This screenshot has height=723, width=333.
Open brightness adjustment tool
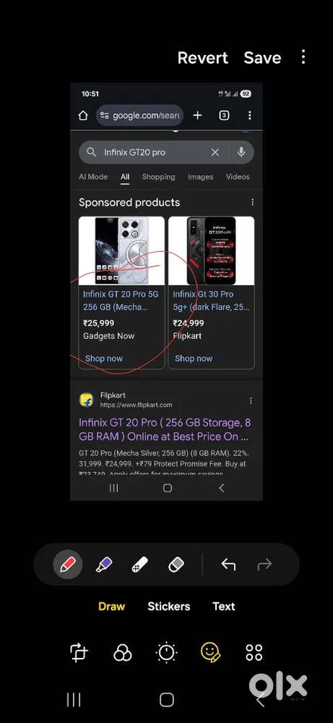[x=166, y=653]
